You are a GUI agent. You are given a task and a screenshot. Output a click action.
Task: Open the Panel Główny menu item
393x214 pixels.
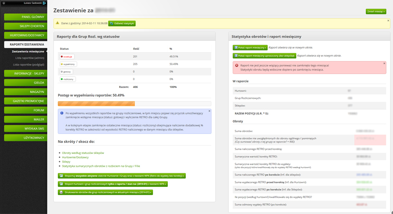[26, 17]
